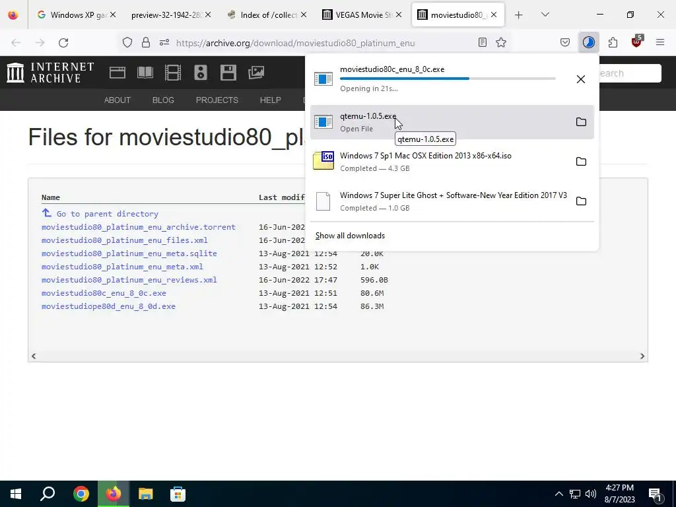Open site permissions icon in address bar

(x=164, y=42)
